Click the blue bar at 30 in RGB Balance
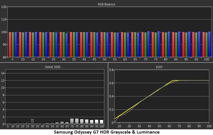This screenshot has height=135, width=213. coord(66,45)
